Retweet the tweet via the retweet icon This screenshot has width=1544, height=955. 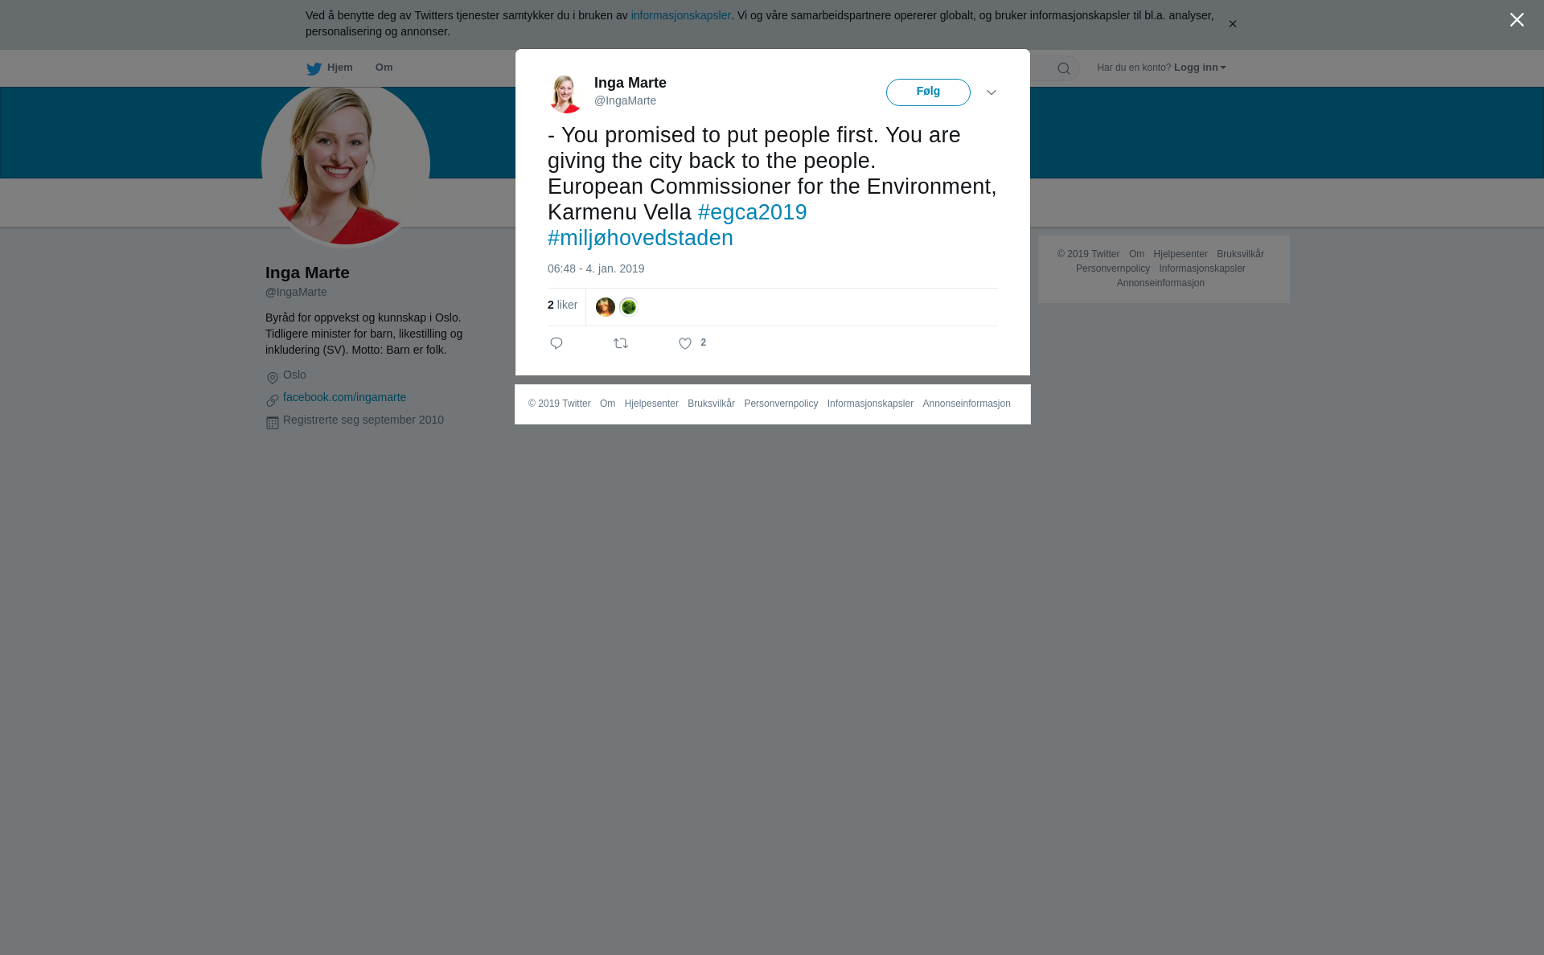(621, 343)
